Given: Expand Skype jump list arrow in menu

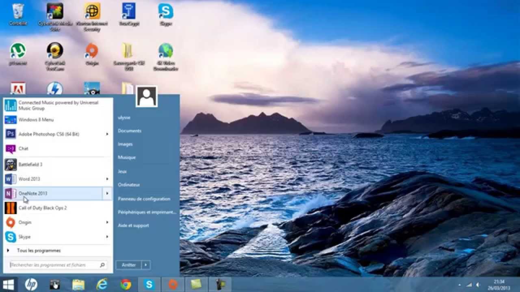Looking at the screenshot, I should [x=107, y=237].
